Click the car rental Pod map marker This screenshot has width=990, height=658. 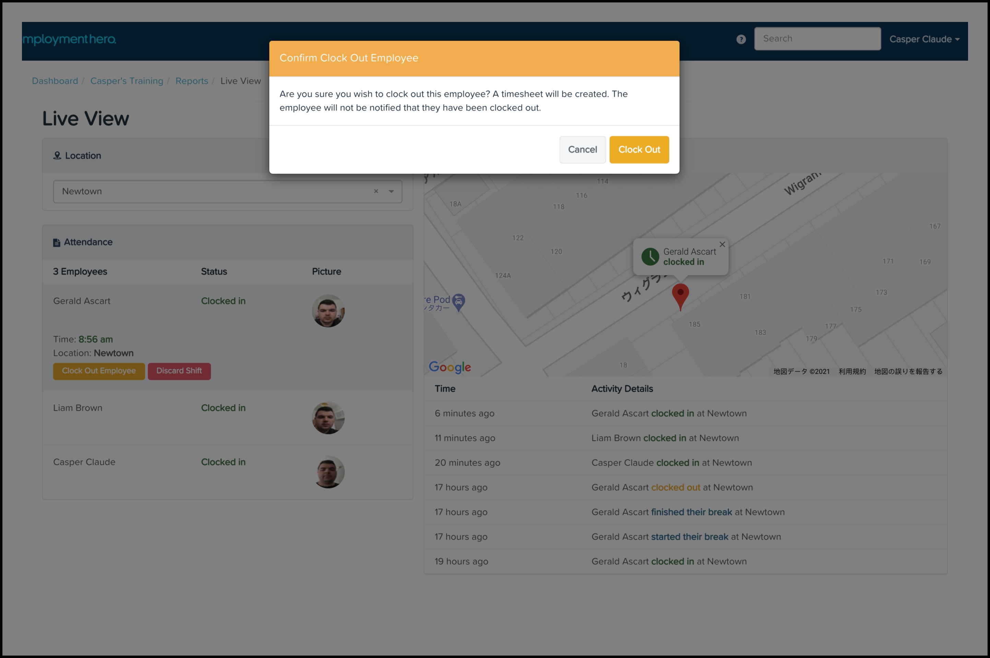[x=459, y=302]
